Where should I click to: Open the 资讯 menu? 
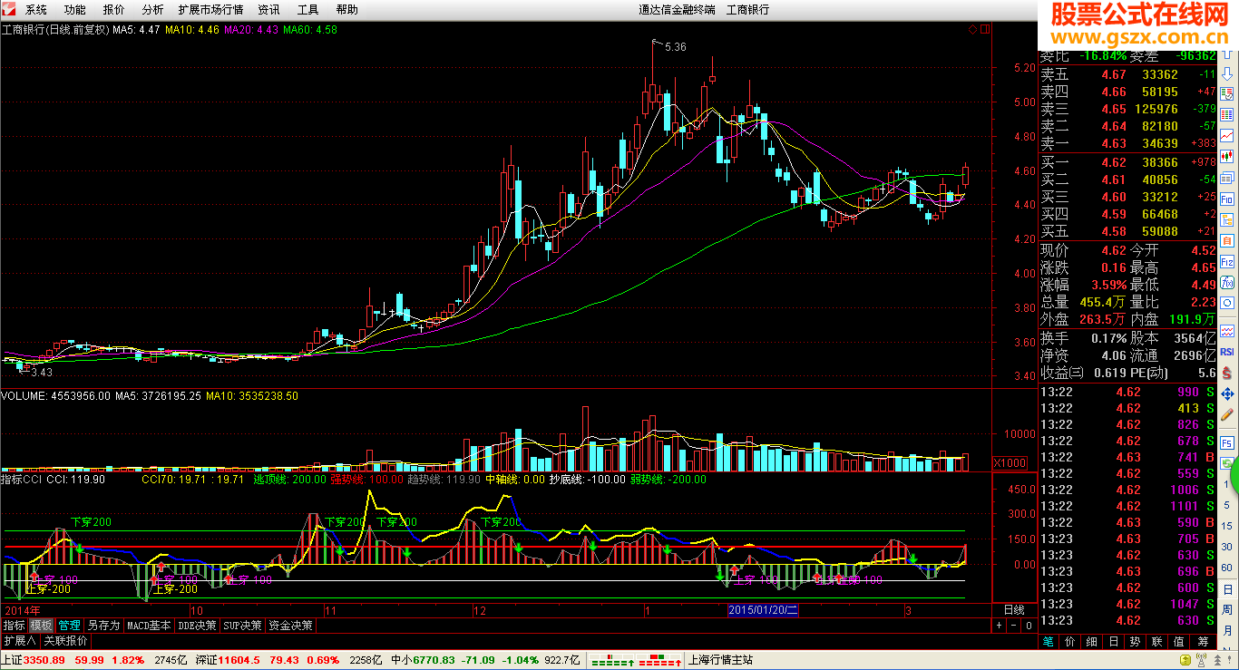point(269,9)
